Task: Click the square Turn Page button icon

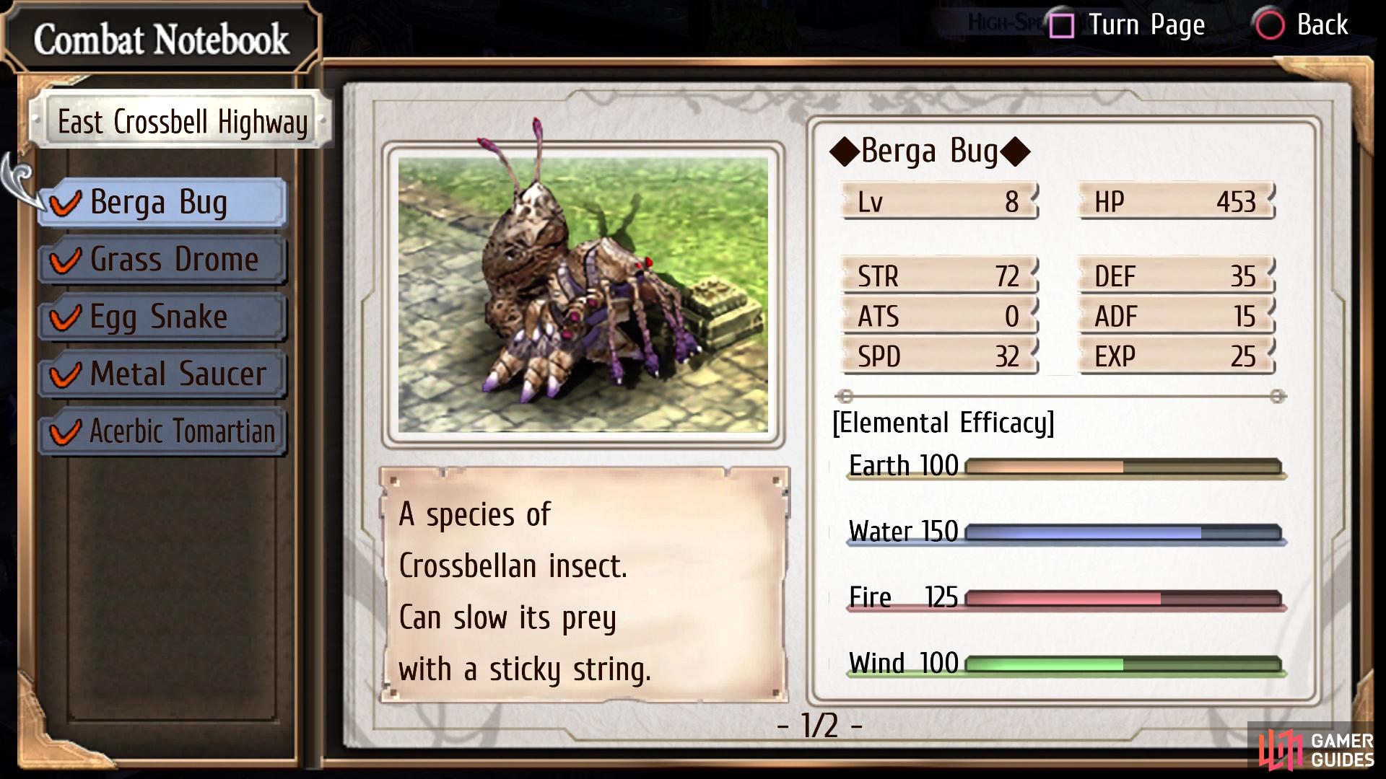Action: pos(1061,25)
